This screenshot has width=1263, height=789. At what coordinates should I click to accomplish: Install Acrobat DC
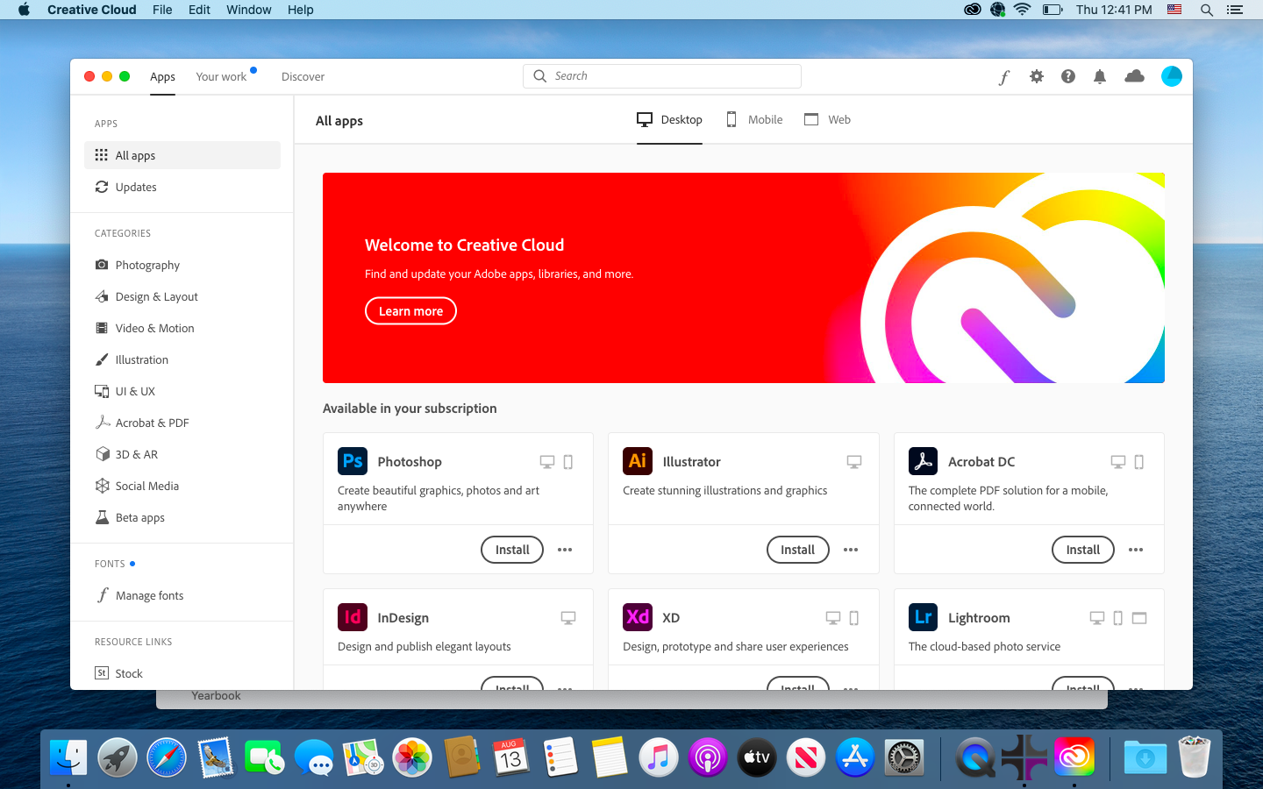[x=1083, y=550]
